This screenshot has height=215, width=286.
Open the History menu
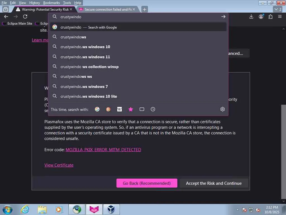click(34, 3)
